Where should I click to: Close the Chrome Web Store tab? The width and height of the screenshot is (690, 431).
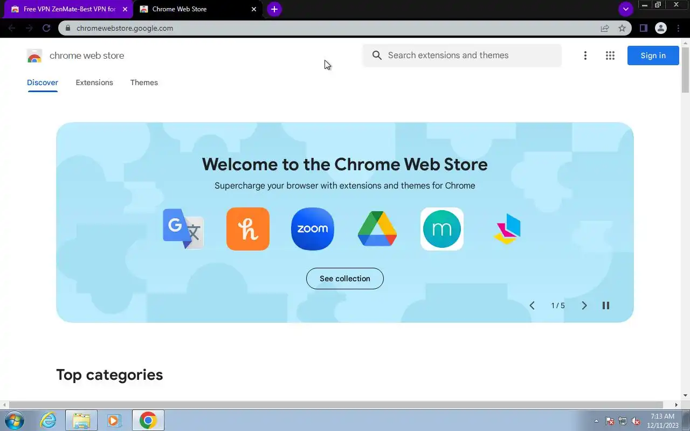click(x=254, y=9)
